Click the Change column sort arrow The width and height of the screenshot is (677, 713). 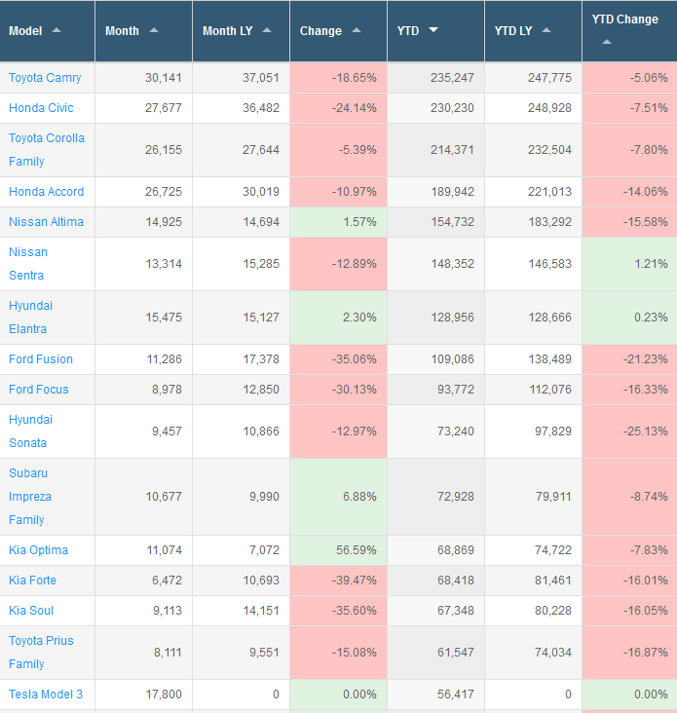point(357,30)
